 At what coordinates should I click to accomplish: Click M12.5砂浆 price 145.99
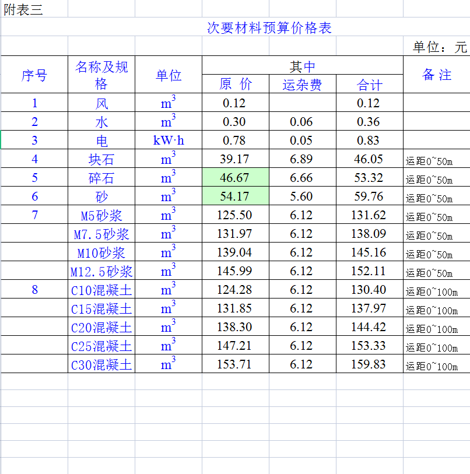pyautogui.click(x=236, y=271)
